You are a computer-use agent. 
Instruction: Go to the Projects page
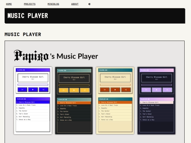30,4
